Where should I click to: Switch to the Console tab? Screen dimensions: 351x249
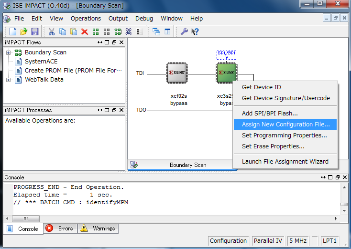[x=23, y=228]
